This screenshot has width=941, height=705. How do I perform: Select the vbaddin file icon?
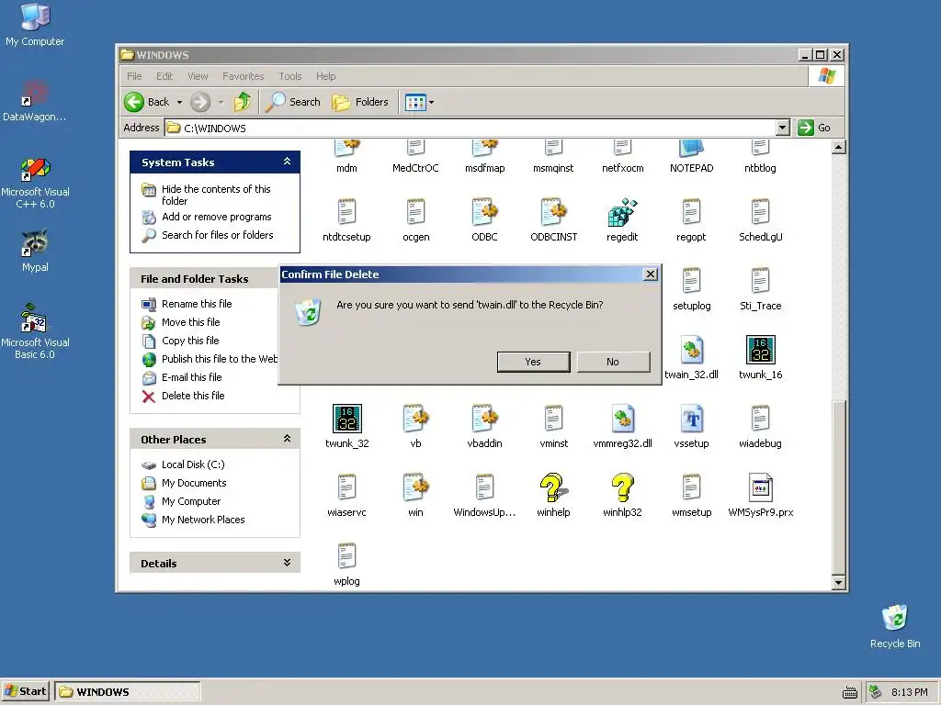point(484,419)
